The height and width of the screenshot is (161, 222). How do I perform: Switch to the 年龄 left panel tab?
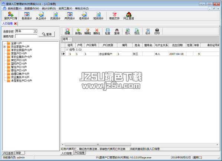pyautogui.click(x=20, y=153)
